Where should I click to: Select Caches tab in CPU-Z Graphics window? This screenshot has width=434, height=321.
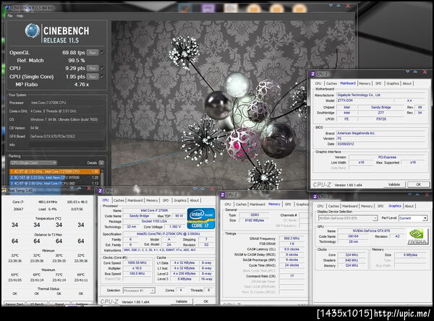(x=333, y=206)
